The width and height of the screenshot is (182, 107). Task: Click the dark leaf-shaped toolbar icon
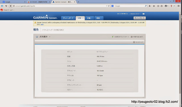tap(6, 6)
